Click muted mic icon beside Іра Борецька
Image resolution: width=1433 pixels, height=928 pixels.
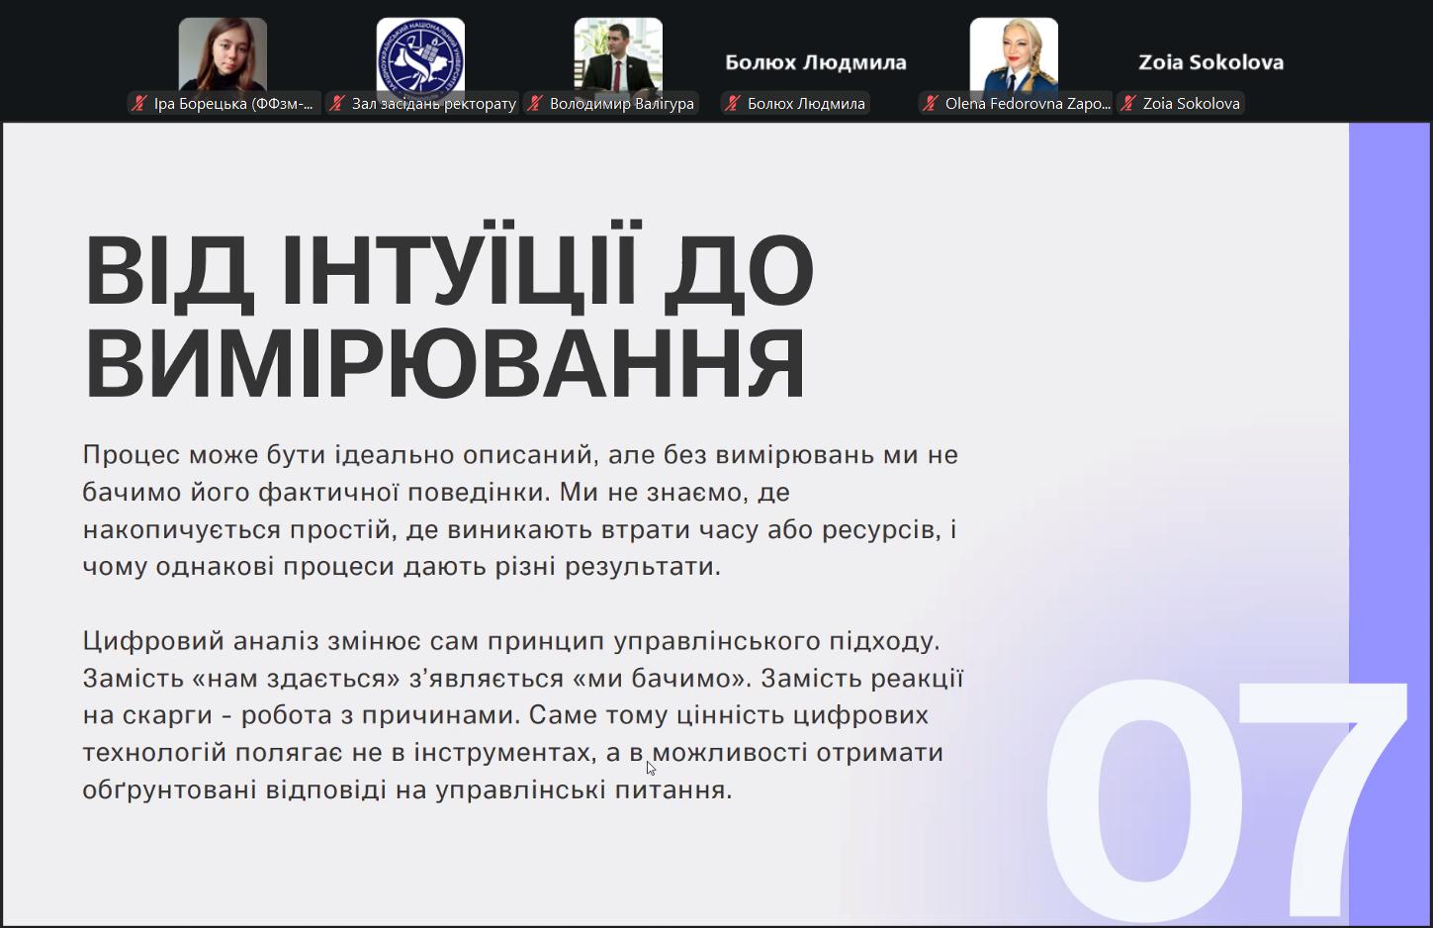[x=139, y=104]
